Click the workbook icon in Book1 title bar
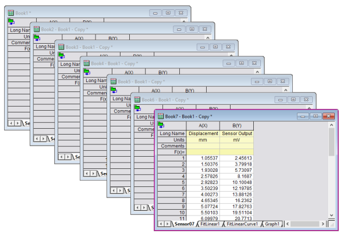 10,13
